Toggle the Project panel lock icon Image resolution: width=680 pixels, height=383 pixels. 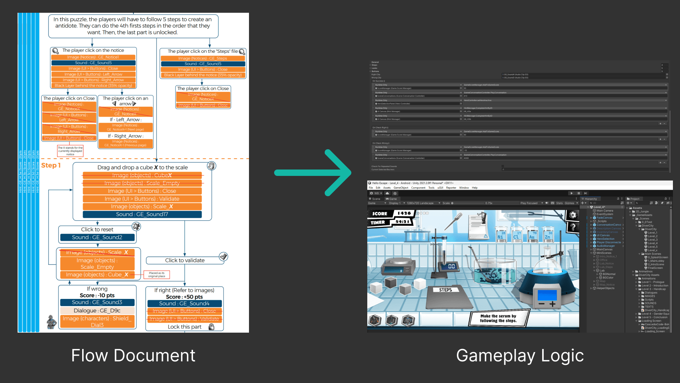pyautogui.click(x=665, y=199)
